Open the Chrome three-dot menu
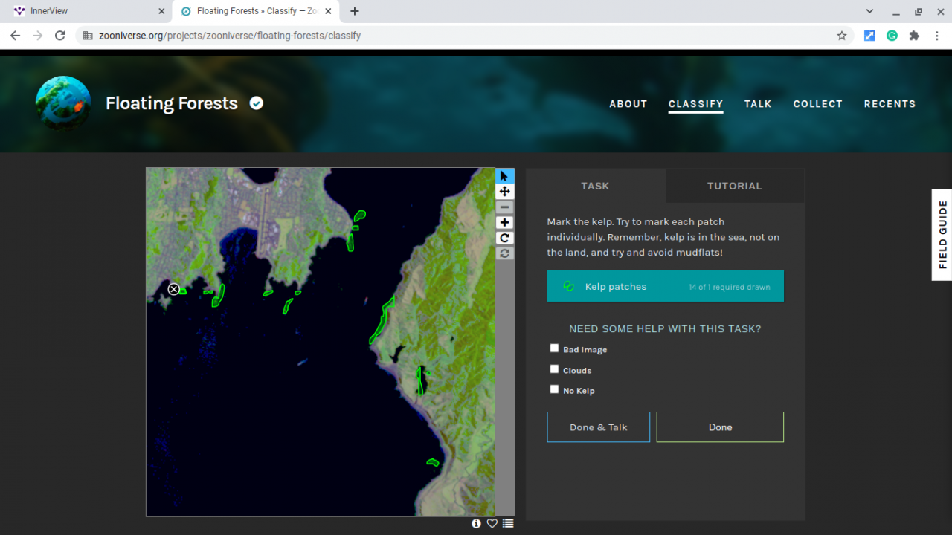 pos(936,36)
